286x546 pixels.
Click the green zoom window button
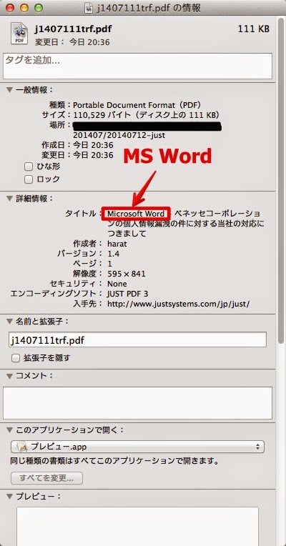coord(39,8)
